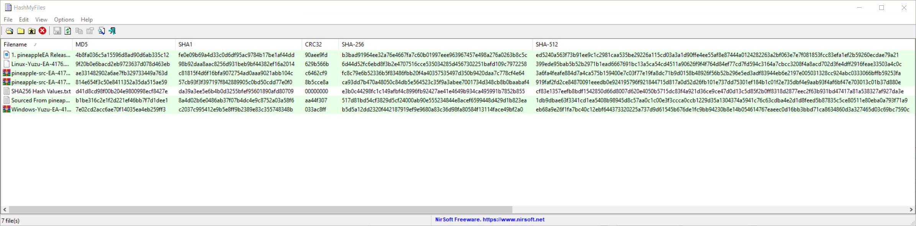Open the NirSoft Freeware website link
This screenshot has height=226, width=916.
tap(490, 219)
